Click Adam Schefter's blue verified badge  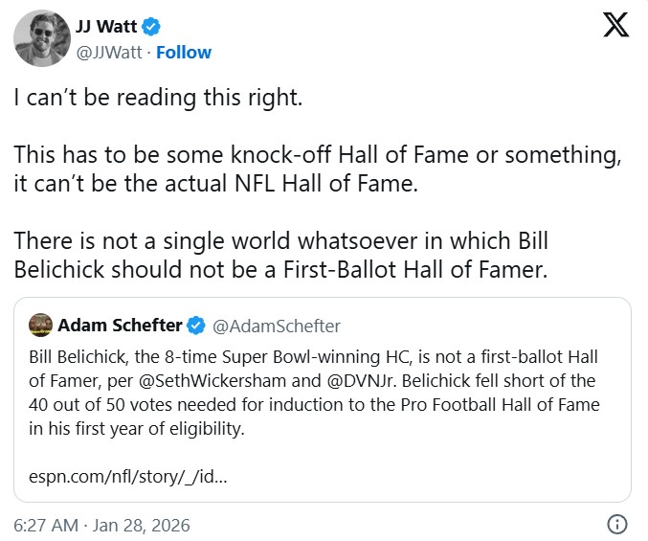196,326
